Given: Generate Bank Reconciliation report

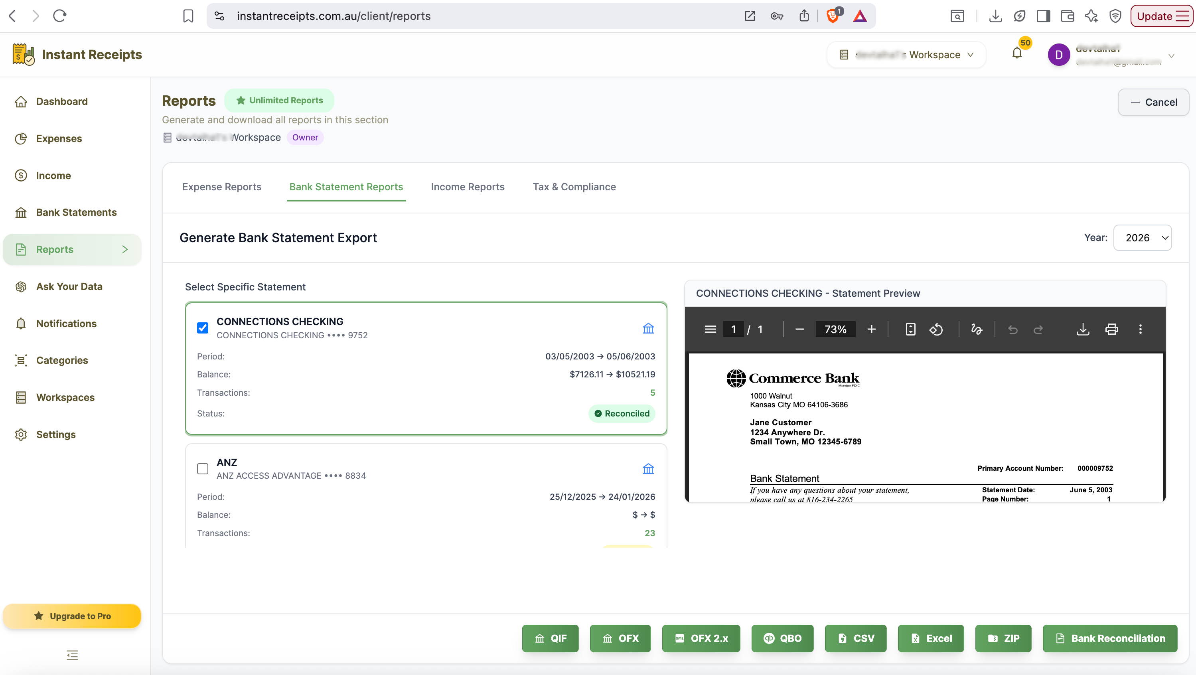Looking at the screenshot, I should 1110,638.
